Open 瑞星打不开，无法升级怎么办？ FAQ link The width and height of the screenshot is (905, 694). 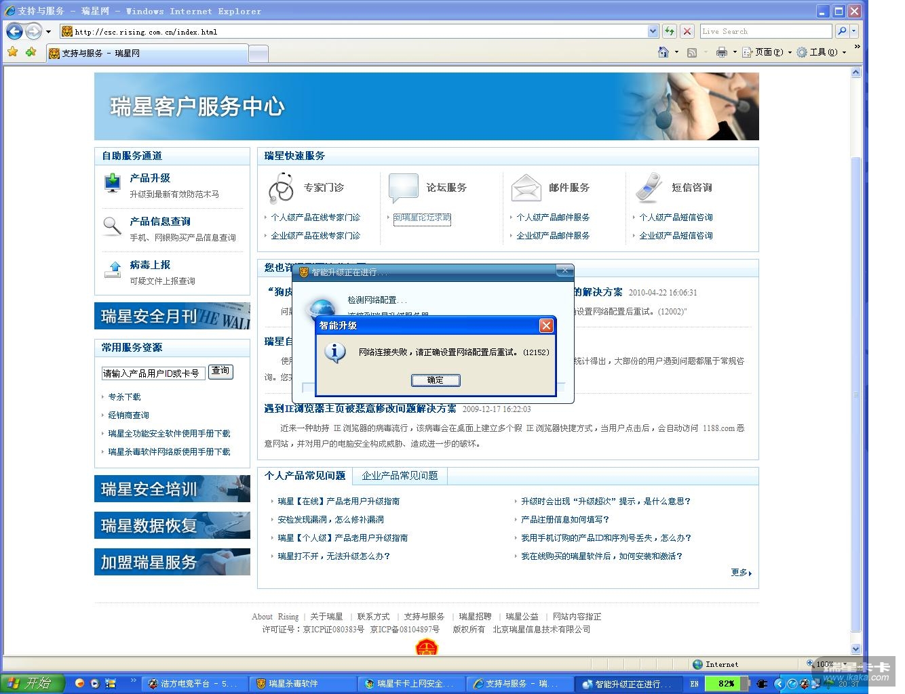(x=334, y=556)
